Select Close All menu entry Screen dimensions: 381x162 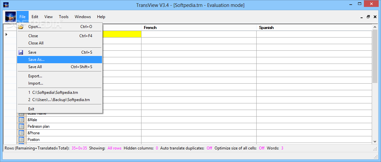pos(60,43)
